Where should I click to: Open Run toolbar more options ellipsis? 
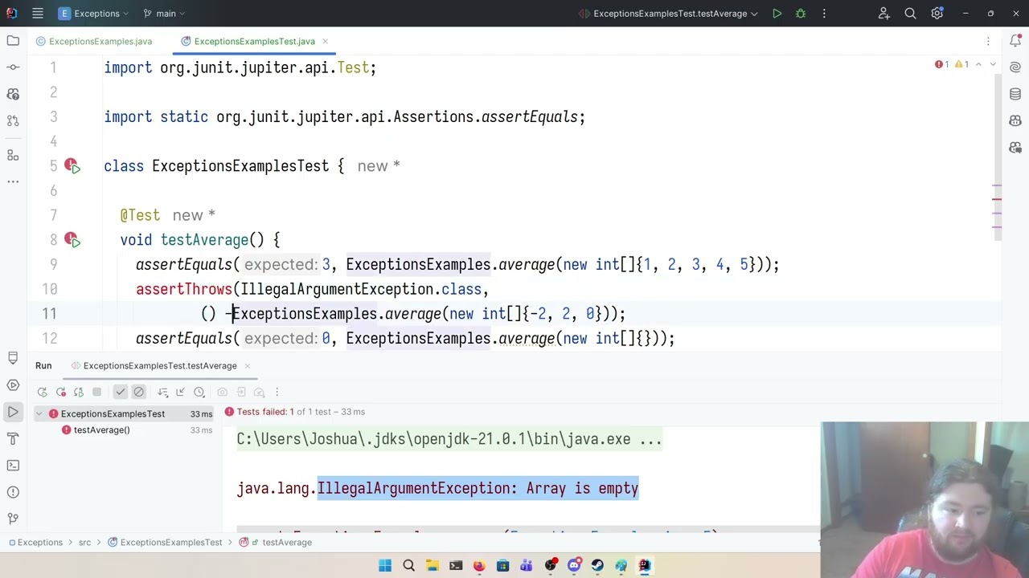(277, 392)
